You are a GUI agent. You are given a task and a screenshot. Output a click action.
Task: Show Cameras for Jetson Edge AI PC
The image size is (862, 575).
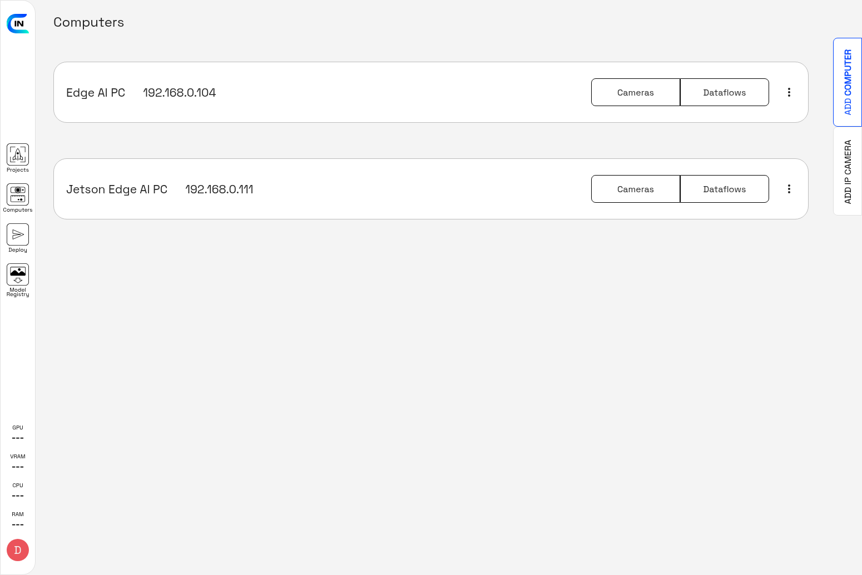(x=635, y=189)
